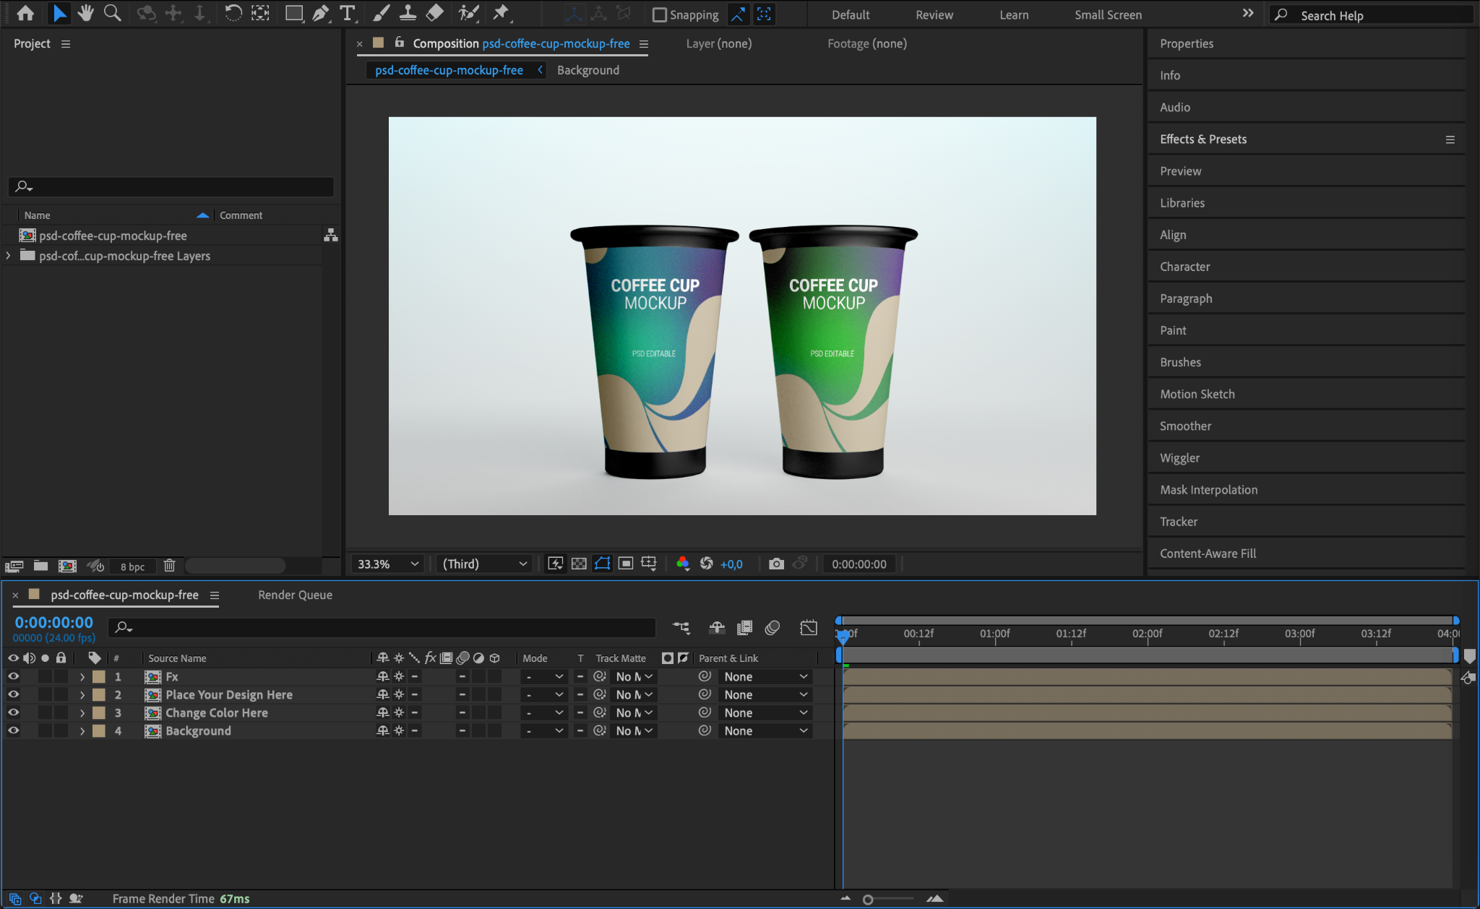The image size is (1480, 909).
Task: Enable the Snapping checkbox
Action: point(659,14)
